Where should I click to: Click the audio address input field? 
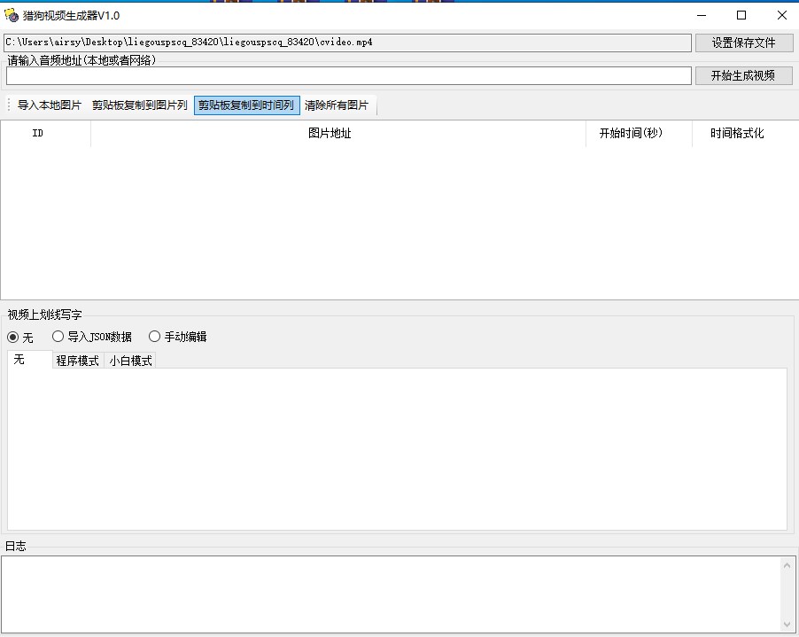click(348, 76)
